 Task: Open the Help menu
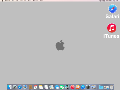[x=41, y=1]
